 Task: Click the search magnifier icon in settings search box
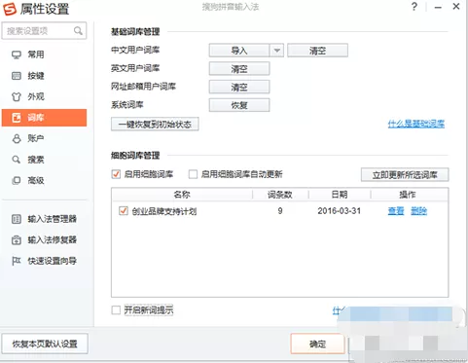point(78,31)
